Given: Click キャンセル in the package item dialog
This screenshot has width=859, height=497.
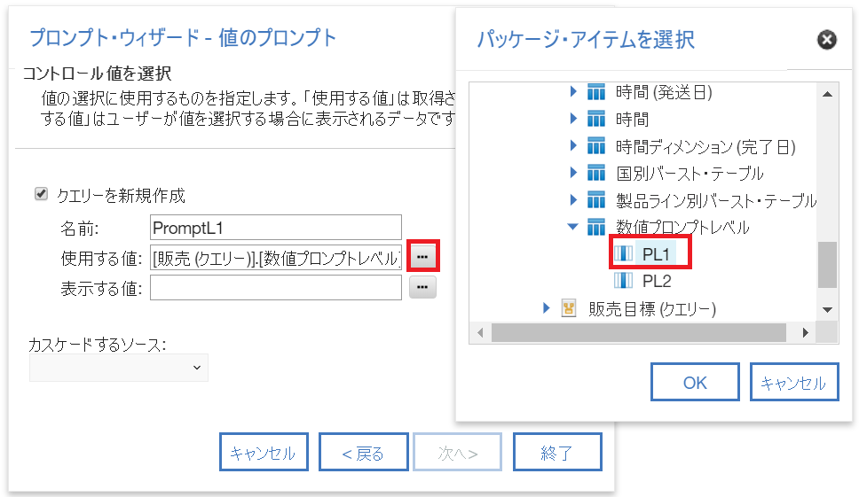Looking at the screenshot, I should click(794, 382).
